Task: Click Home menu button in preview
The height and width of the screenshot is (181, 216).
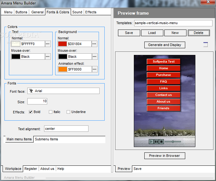Action: pyautogui.click(x=164, y=68)
